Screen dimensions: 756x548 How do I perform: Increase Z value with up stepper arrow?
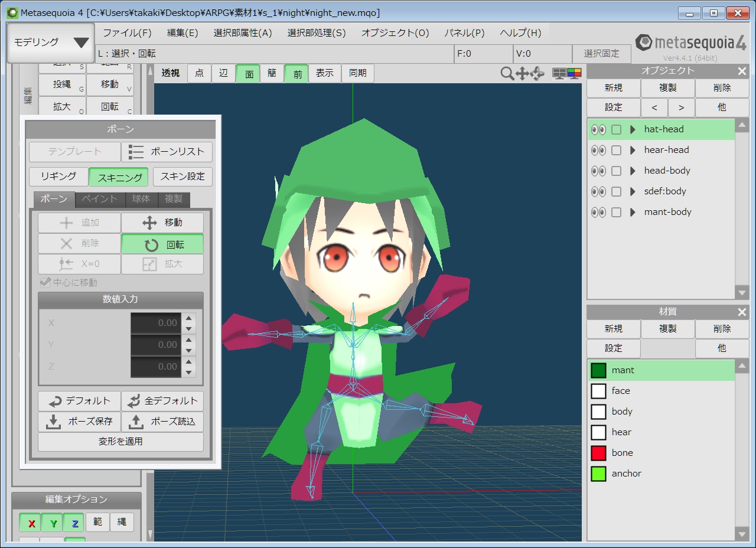coord(188,361)
